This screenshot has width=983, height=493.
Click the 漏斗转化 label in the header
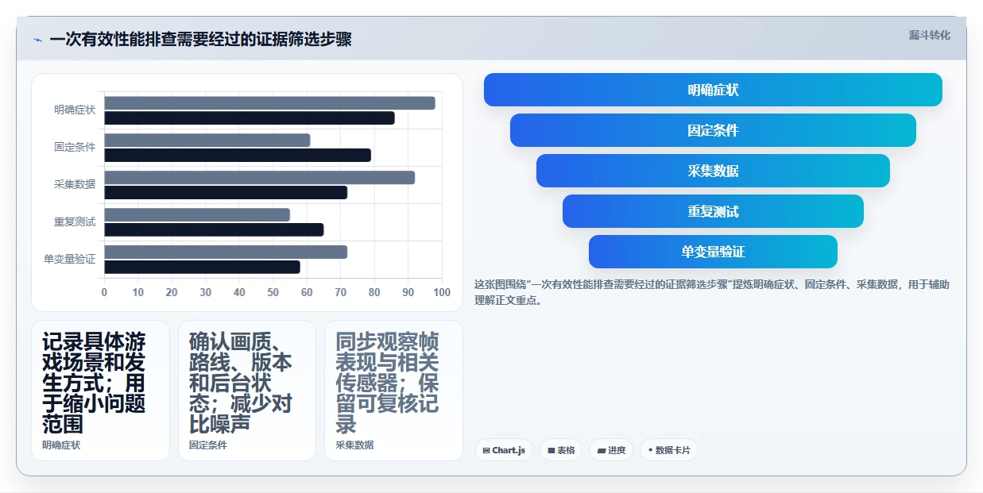coord(929,35)
